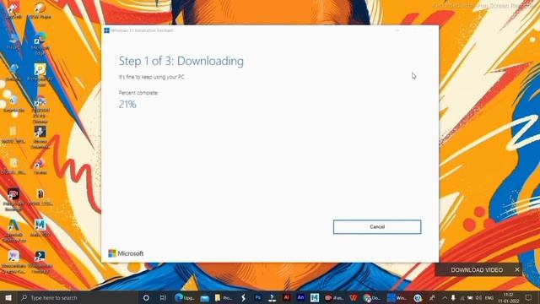The width and height of the screenshot is (540, 304).
Task: Click the Windows 11 Installation Assistant title icon
Action: point(107,30)
